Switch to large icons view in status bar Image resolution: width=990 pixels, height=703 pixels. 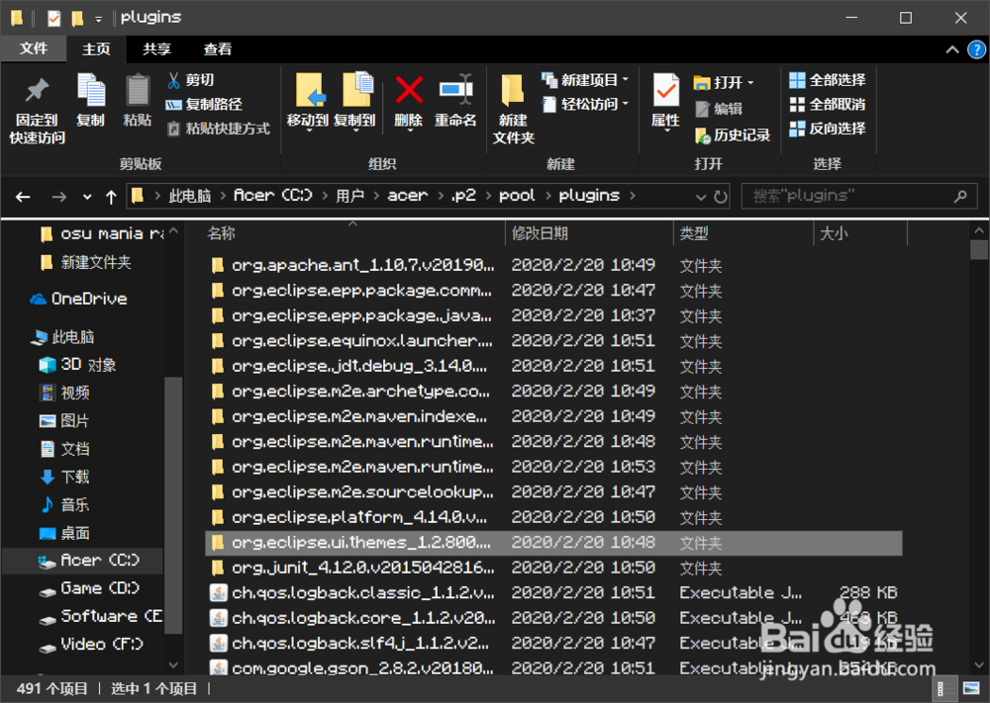(x=971, y=688)
